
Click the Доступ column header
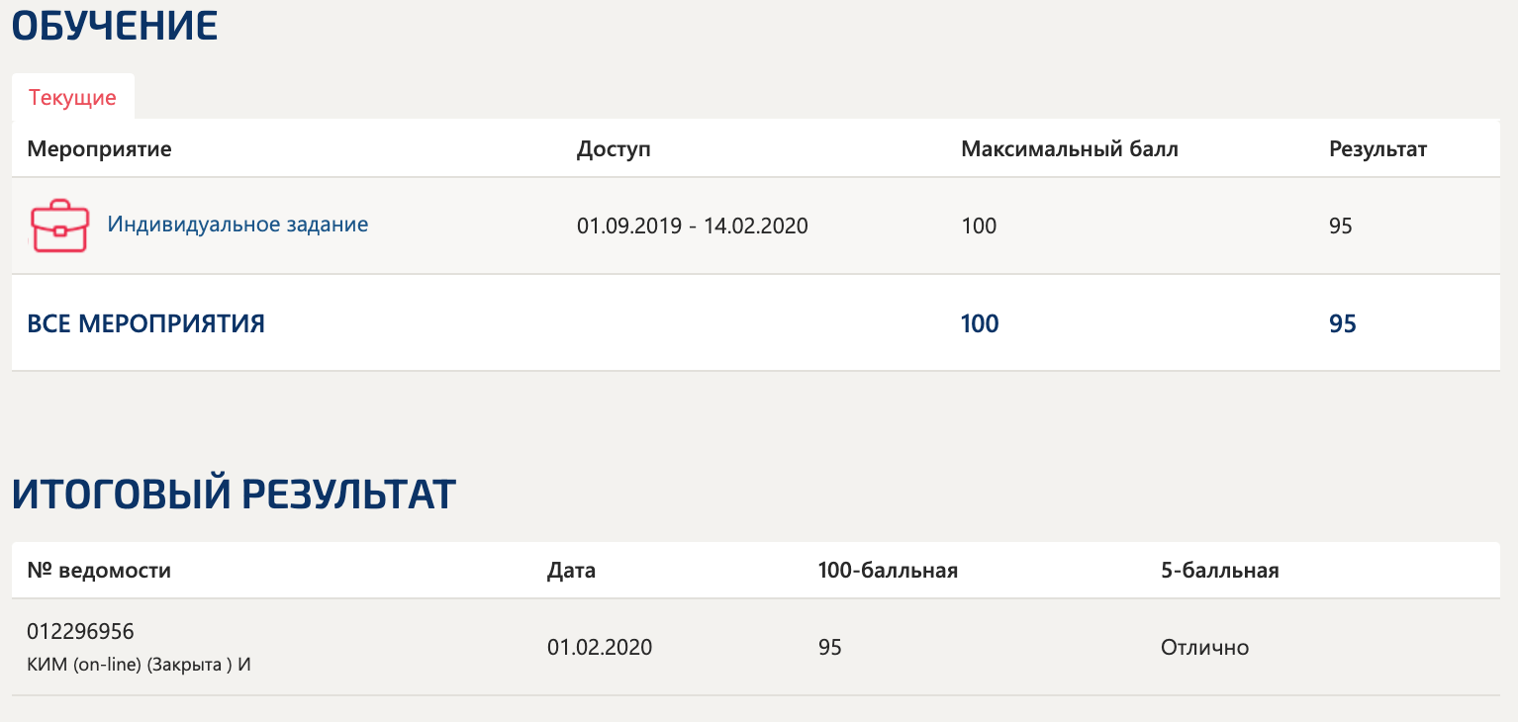point(614,149)
